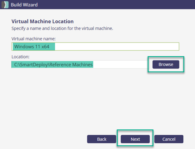Click the 'Specify a name and location' description
Screen dimensions: 195x149
click(62, 28)
